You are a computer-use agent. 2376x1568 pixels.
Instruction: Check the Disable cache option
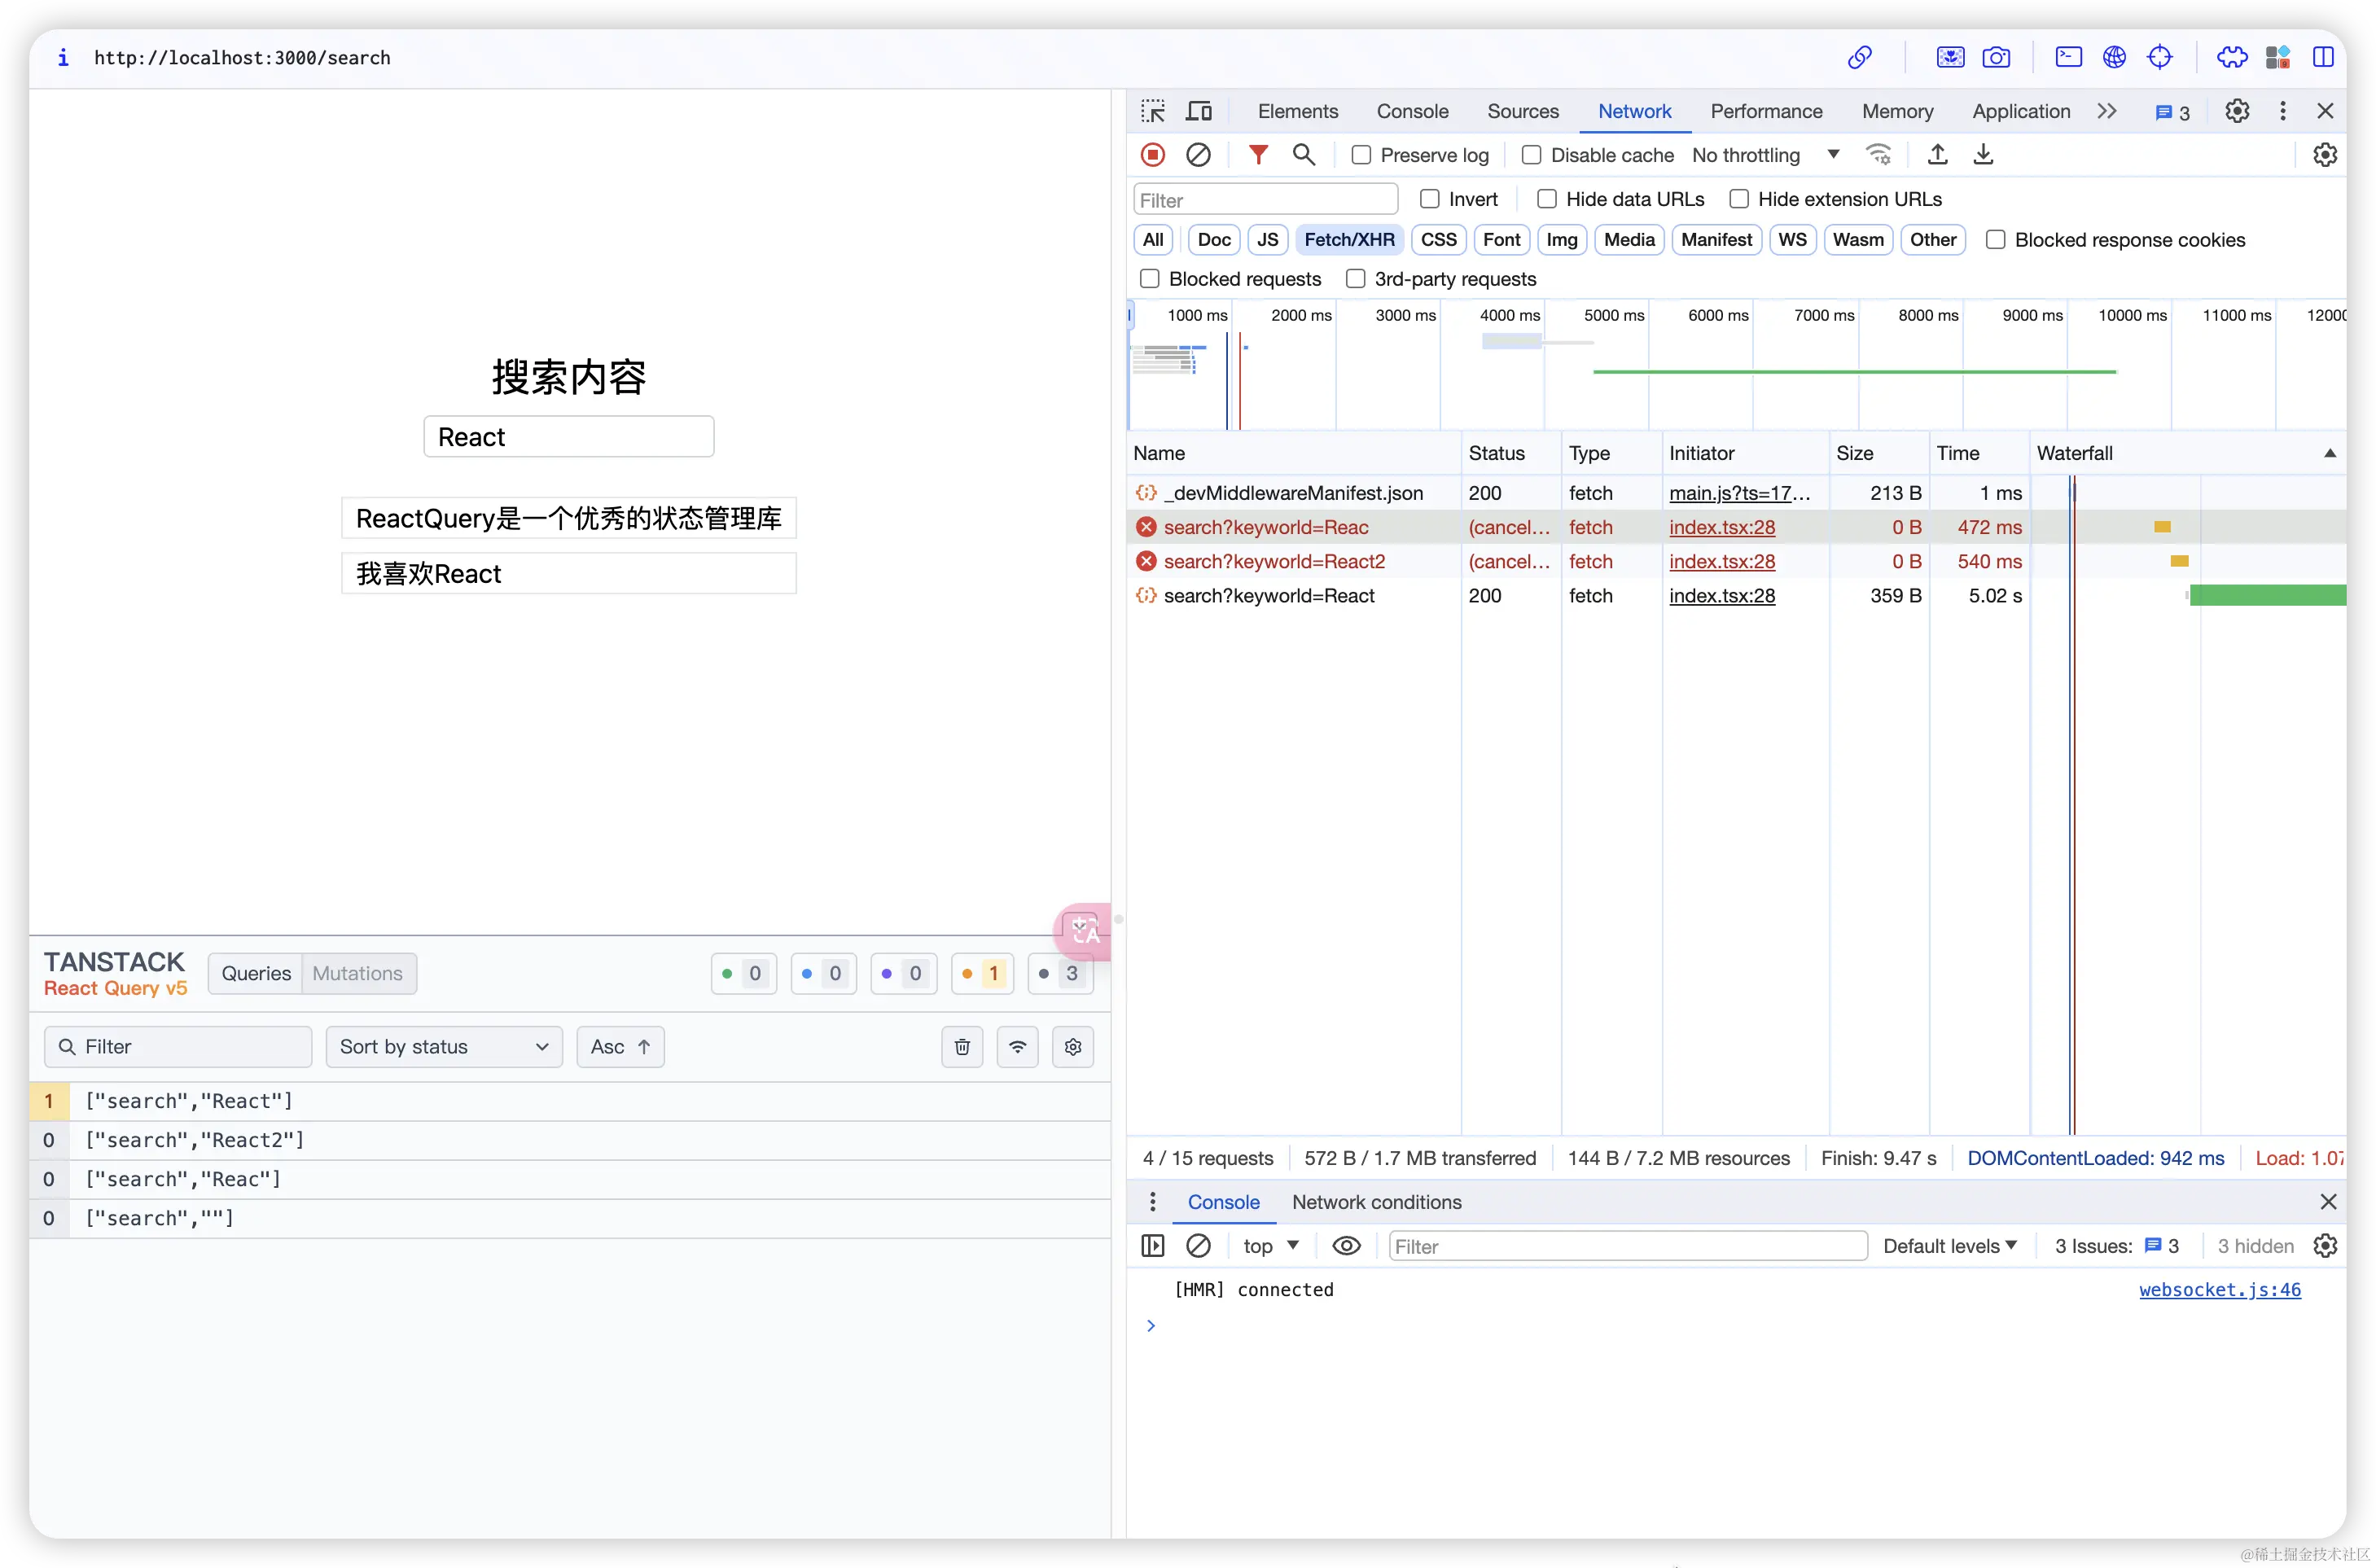[1531, 155]
